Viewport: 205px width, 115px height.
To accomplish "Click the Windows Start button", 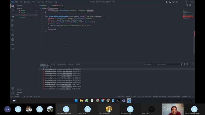I will [x=76, y=101].
